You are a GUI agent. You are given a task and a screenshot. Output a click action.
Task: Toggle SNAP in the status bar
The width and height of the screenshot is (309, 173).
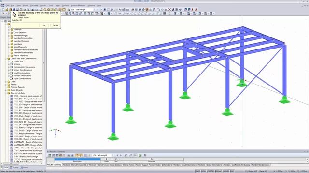point(197,171)
